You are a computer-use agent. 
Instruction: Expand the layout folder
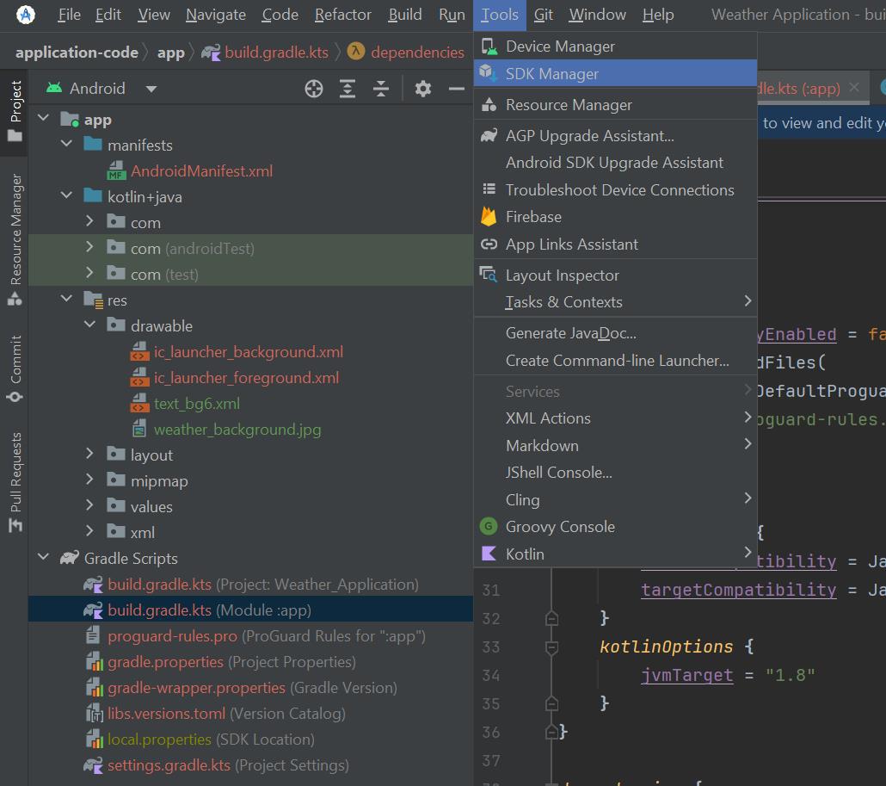pos(90,455)
